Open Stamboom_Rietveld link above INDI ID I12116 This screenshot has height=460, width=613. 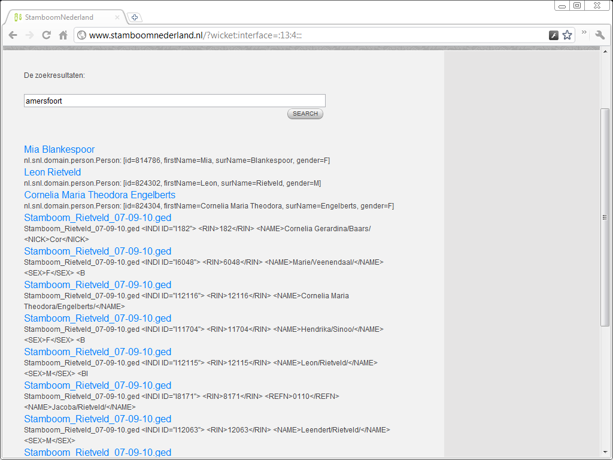point(98,285)
